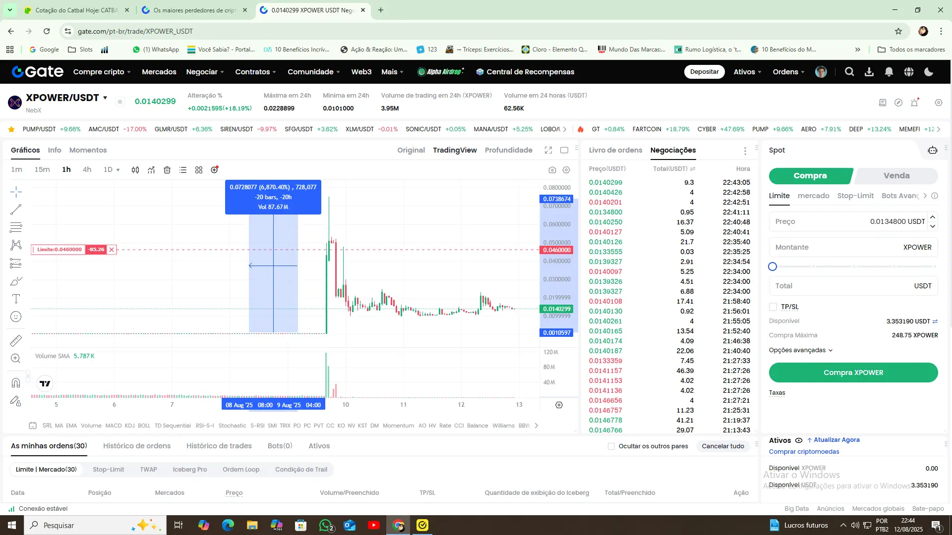Cancel the Limite 0.0460000 order line
Image resolution: width=952 pixels, height=535 pixels.
(x=112, y=250)
